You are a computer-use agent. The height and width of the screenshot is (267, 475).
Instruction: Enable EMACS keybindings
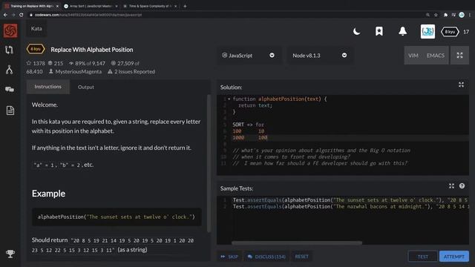[x=436, y=56]
